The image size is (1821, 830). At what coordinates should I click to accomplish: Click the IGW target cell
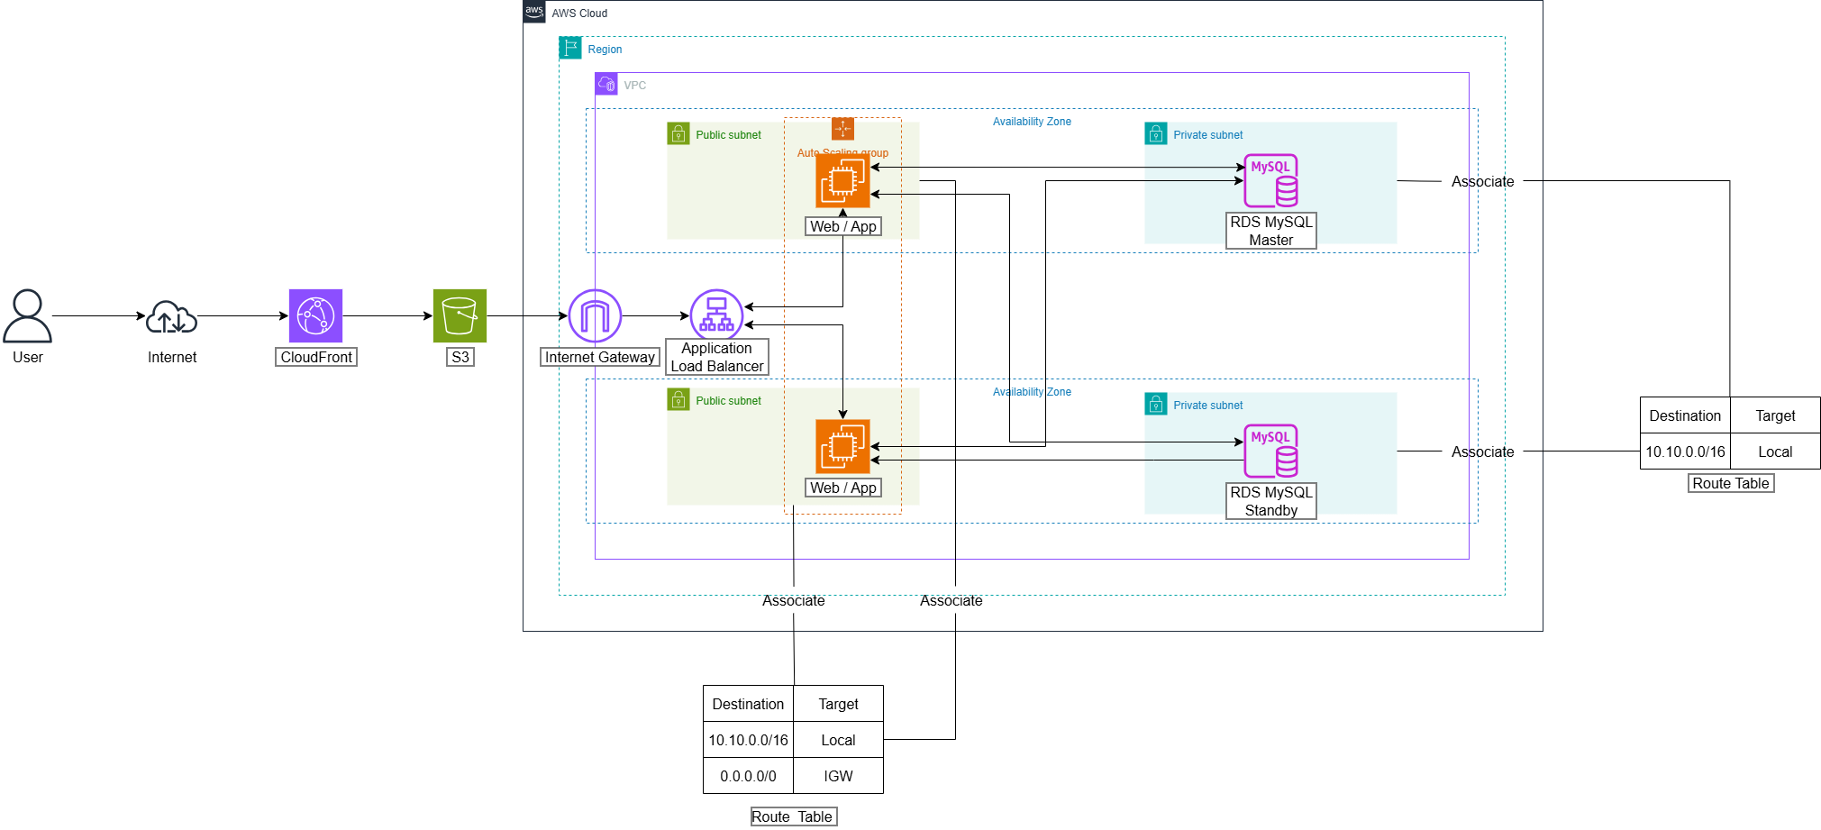(x=838, y=776)
